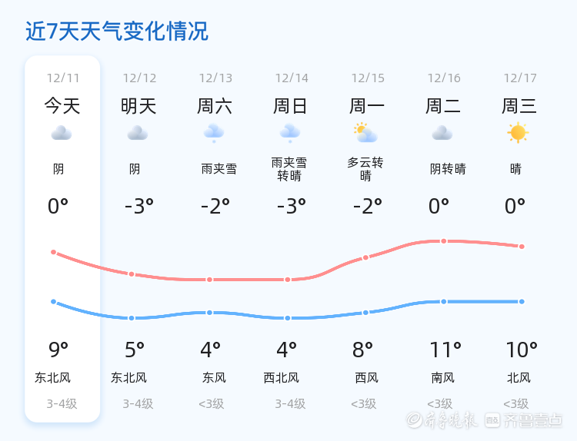Click Wednesday's sunny weather icon
The image size is (577, 441).
pyautogui.click(x=518, y=133)
